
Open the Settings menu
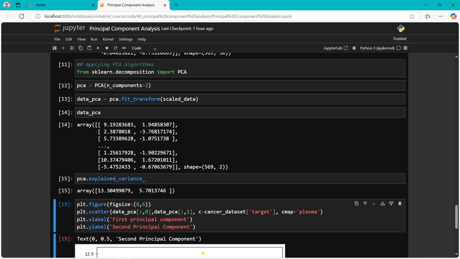[x=126, y=39]
